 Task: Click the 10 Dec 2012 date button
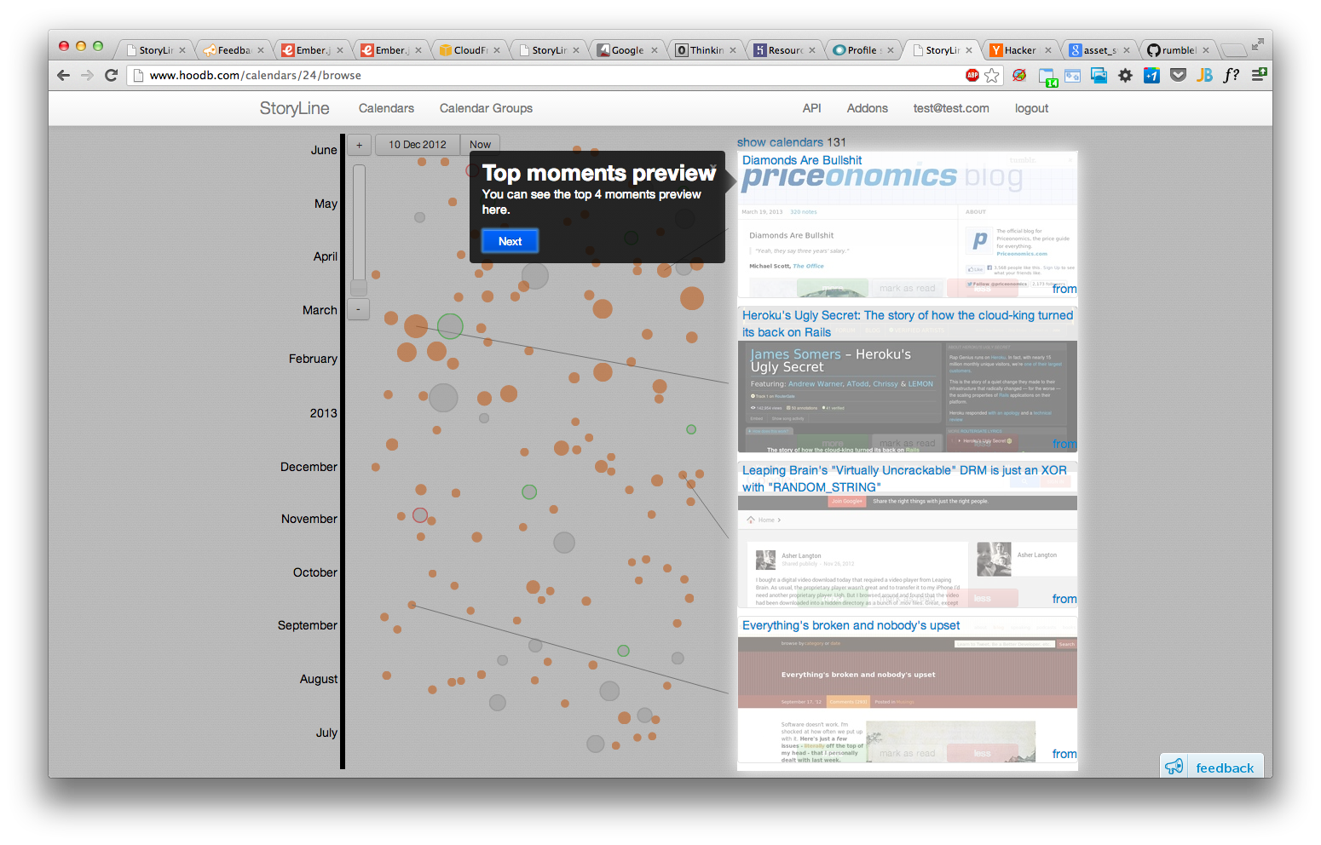tap(418, 145)
